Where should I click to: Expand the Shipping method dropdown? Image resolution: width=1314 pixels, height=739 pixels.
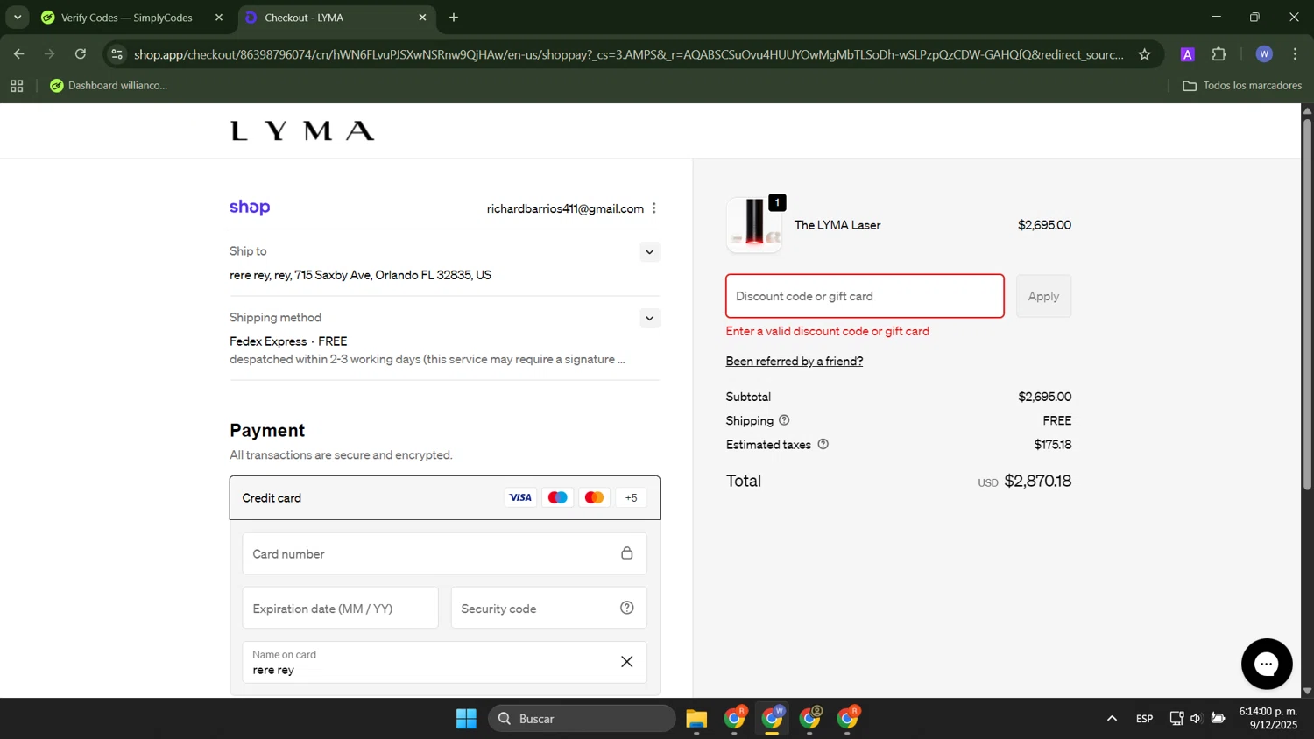(649, 319)
